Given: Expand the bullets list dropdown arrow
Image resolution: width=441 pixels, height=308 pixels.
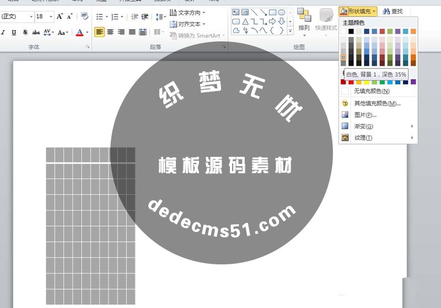Looking at the screenshot, I should [x=107, y=17].
